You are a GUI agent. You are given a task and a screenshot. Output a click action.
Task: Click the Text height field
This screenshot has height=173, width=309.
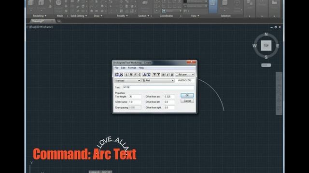tap(135, 97)
